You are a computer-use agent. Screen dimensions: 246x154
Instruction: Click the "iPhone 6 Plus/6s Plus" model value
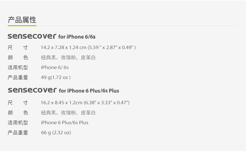click(64, 123)
